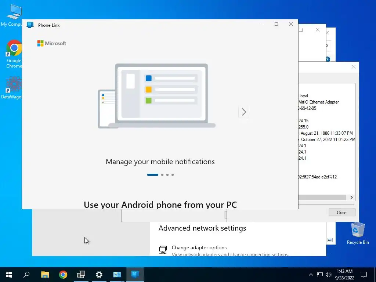Open the clock and date flyout
The height and width of the screenshot is (282, 376).
344,275
